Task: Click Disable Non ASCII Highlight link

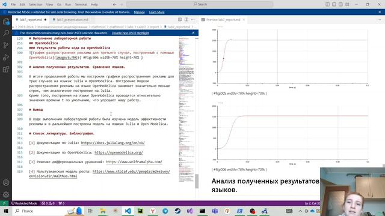Action: point(131,33)
